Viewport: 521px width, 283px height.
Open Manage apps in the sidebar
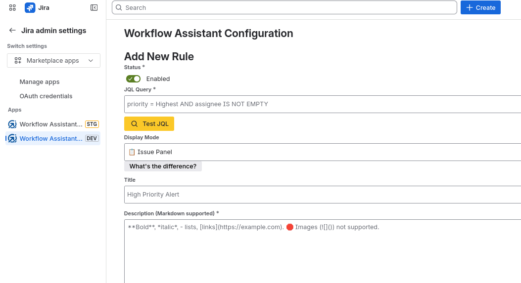point(40,81)
